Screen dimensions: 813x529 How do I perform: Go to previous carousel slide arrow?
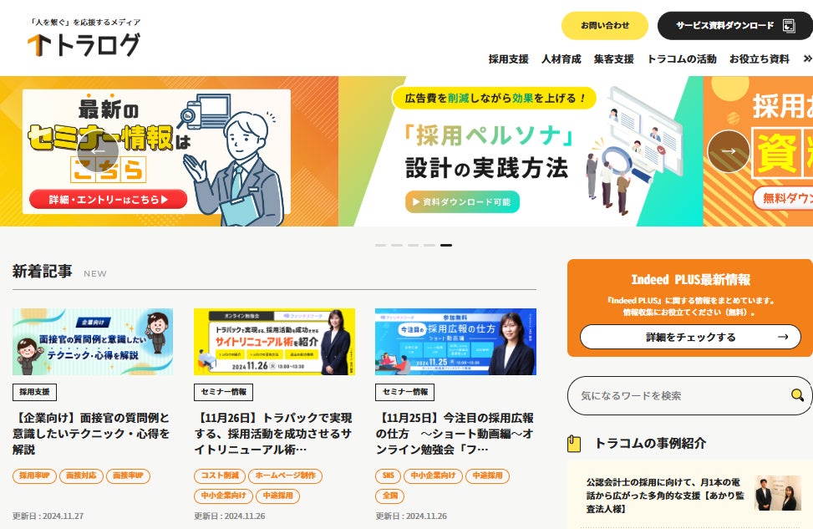tap(98, 151)
